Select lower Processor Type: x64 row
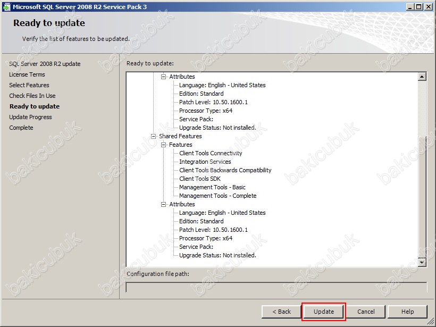Viewport: 436px width, 327px height. pyautogui.click(x=205, y=238)
